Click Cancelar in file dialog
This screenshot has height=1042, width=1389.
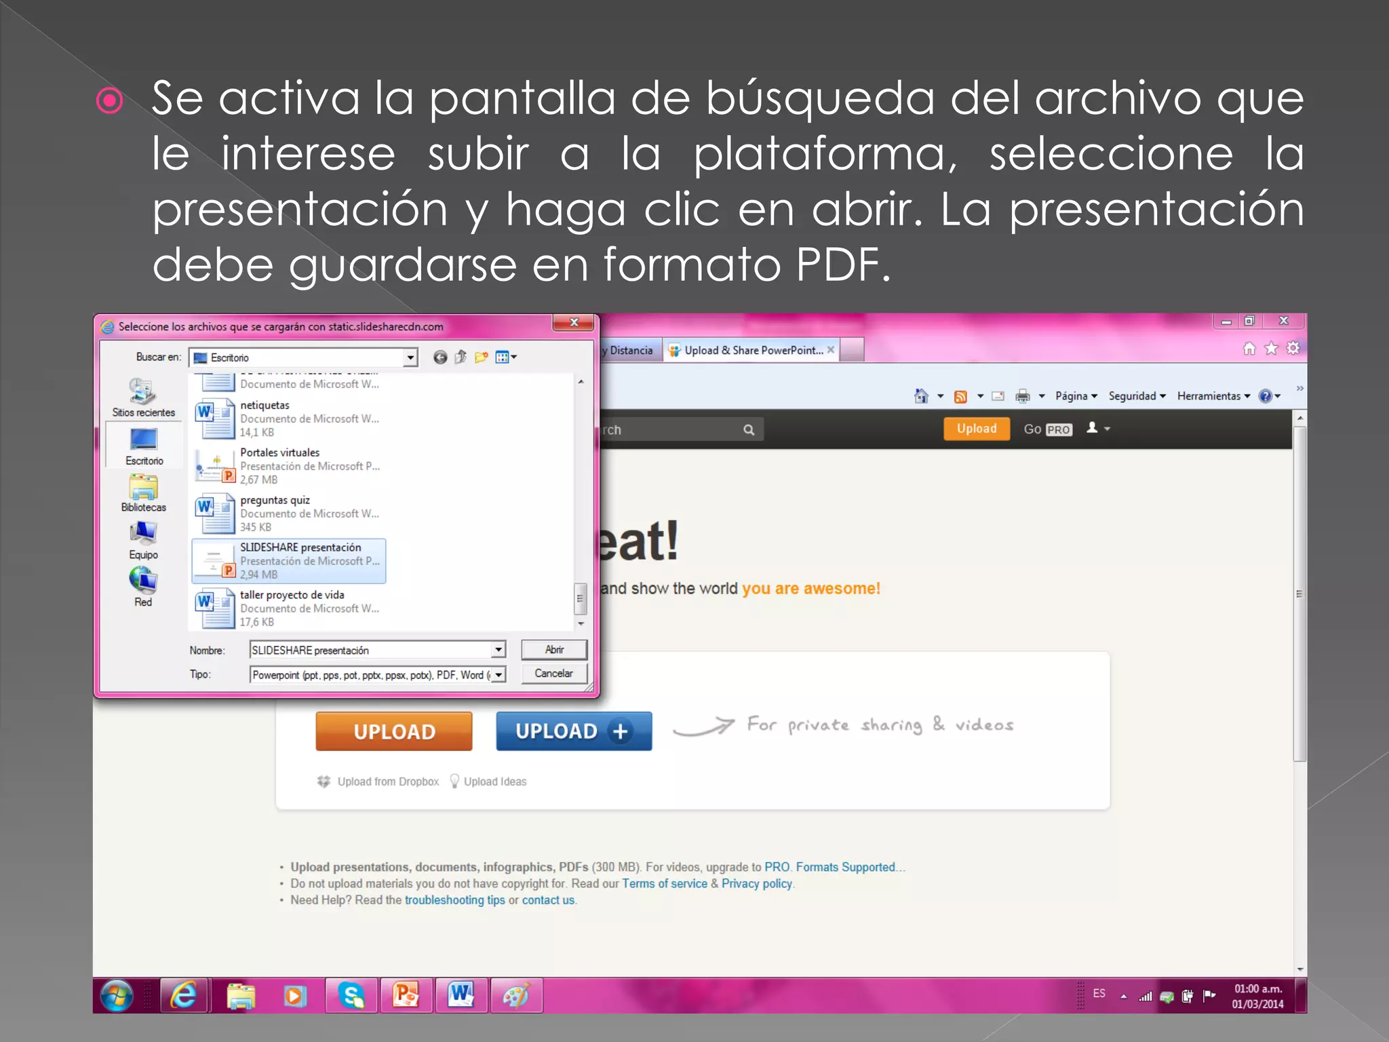coord(554,674)
